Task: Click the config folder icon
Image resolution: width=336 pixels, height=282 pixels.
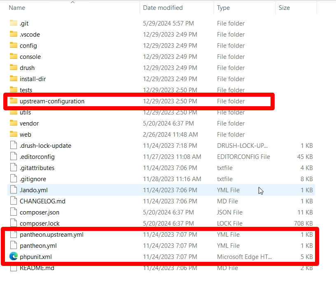Action: [14, 45]
